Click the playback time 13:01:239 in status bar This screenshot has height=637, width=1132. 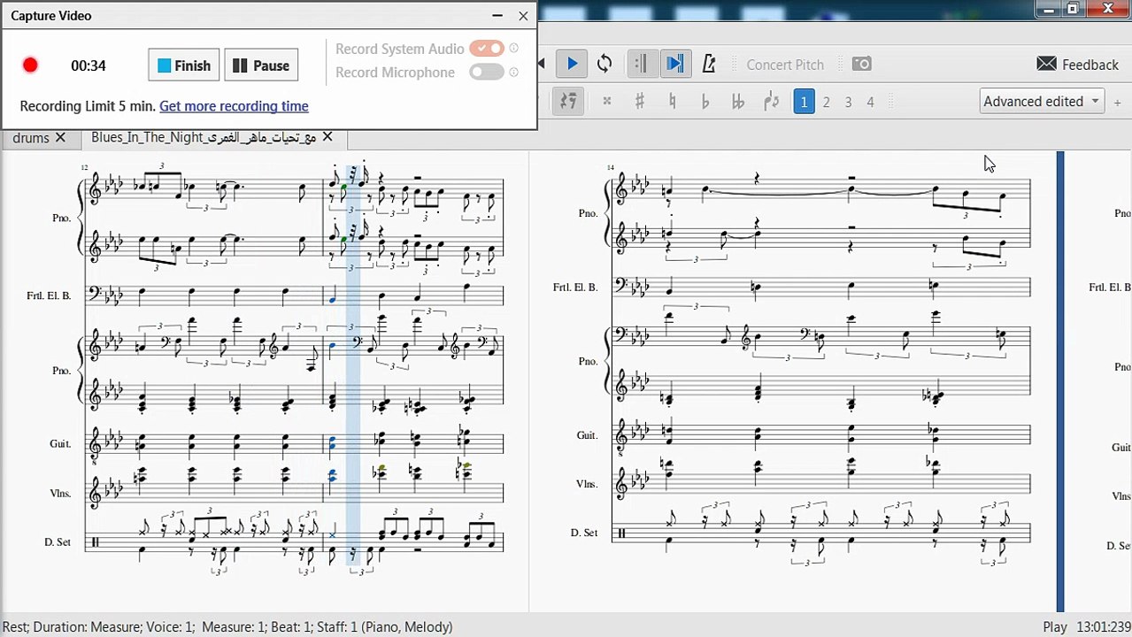(x=1104, y=626)
